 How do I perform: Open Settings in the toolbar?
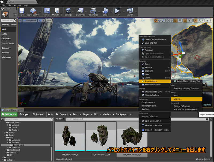pyautogui.click(x=68, y=12)
